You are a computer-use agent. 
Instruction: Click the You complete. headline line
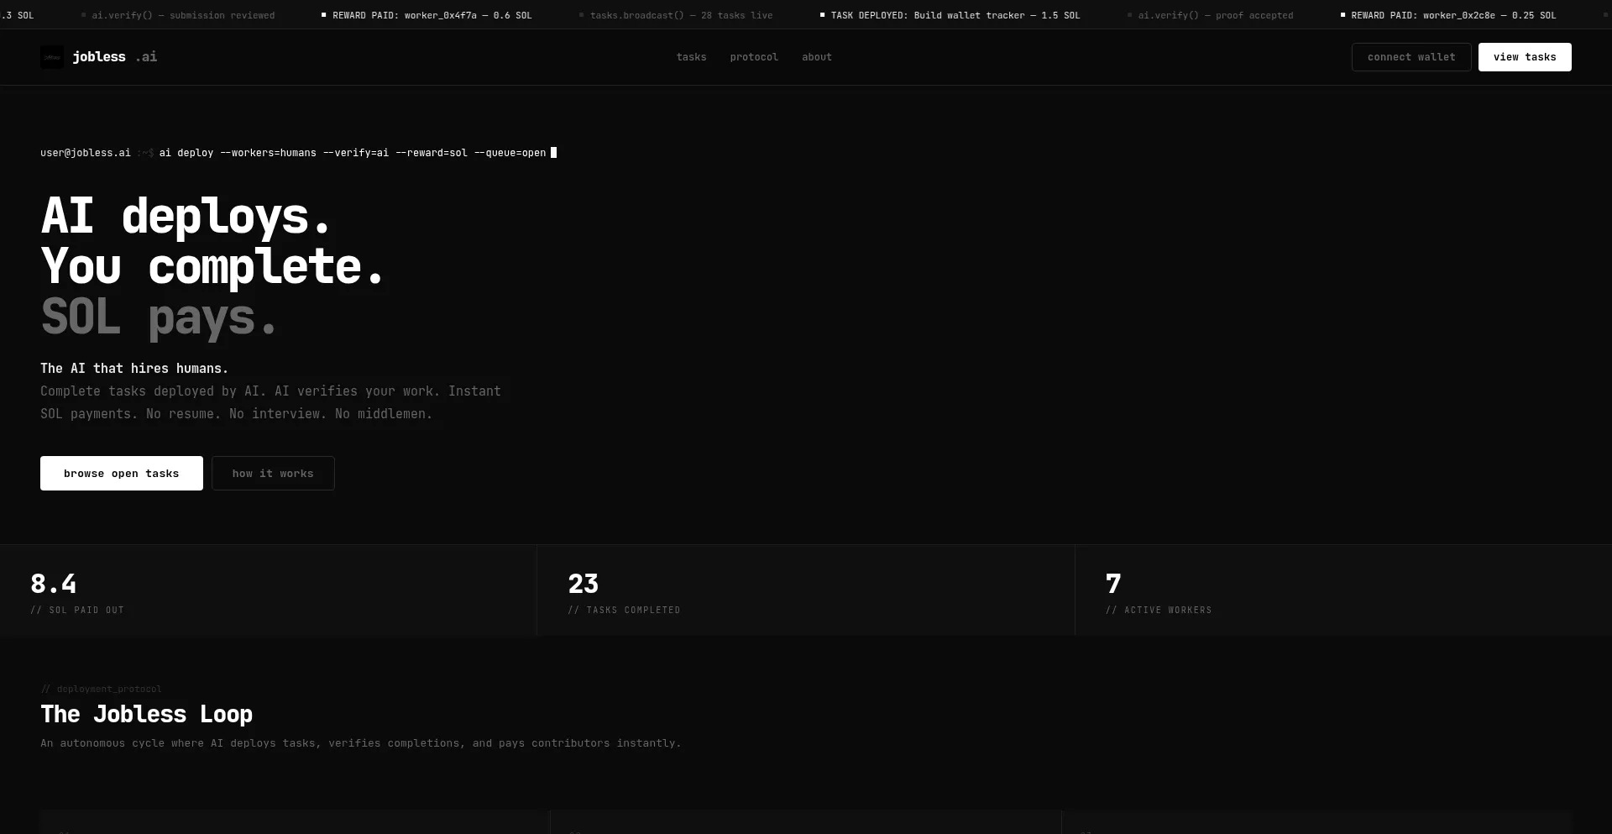(x=212, y=266)
